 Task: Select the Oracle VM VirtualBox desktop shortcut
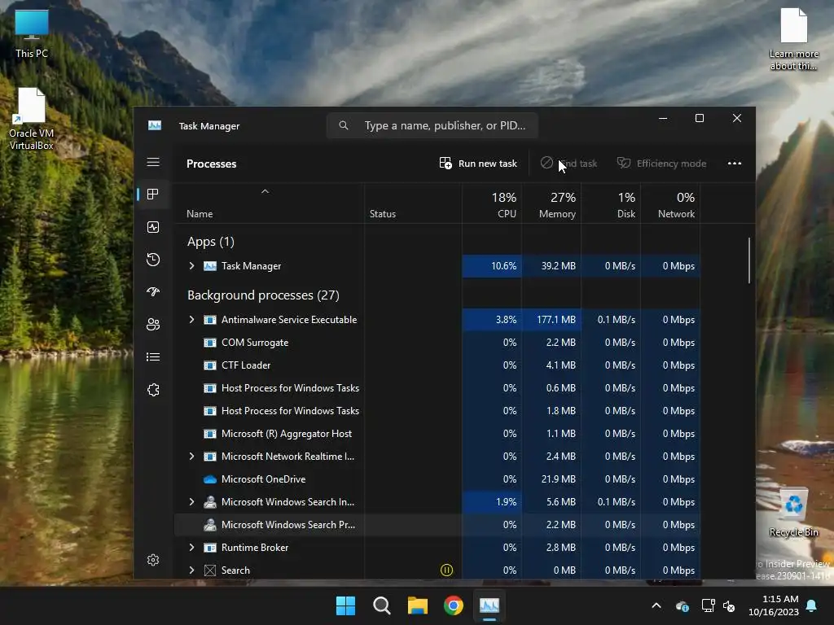[32, 119]
